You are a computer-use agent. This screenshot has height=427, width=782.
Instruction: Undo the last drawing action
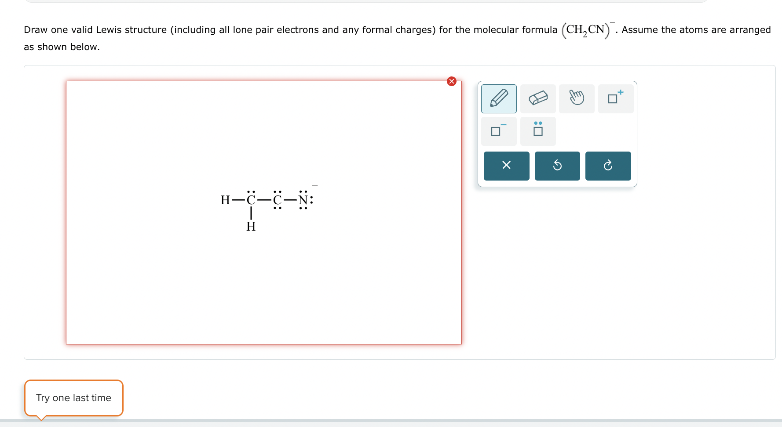(557, 166)
